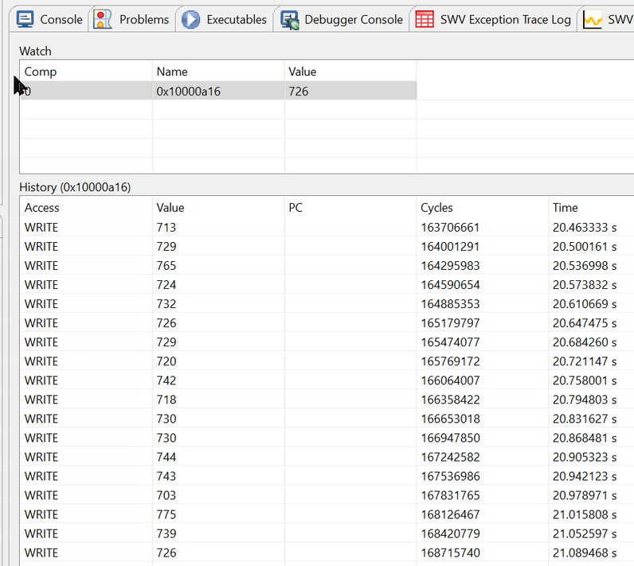Screen dimensions: 634x566
Task: Click cycles value 164001291
Action: (x=450, y=247)
